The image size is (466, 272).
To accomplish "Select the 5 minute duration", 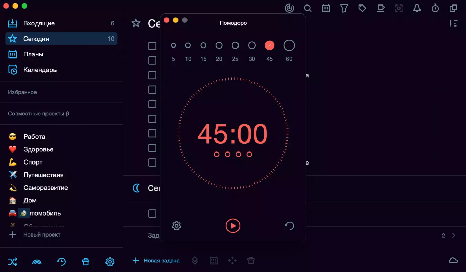I will coord(173,45).
